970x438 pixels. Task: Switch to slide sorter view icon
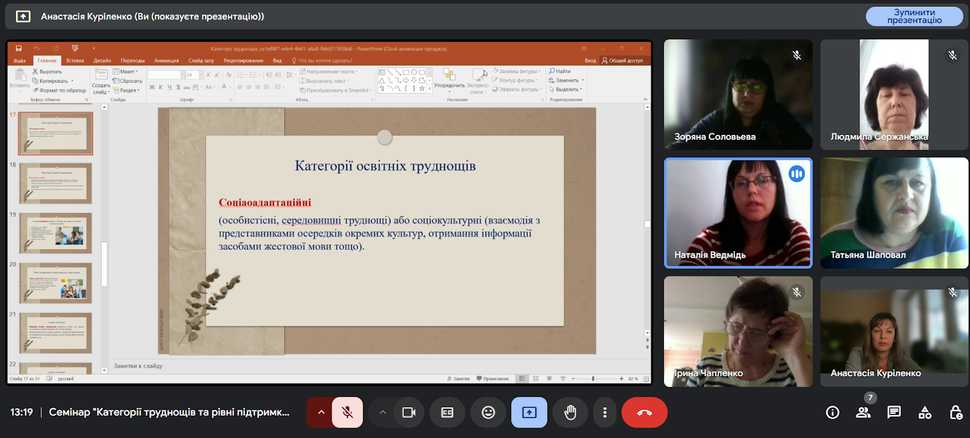pos(535,379)
